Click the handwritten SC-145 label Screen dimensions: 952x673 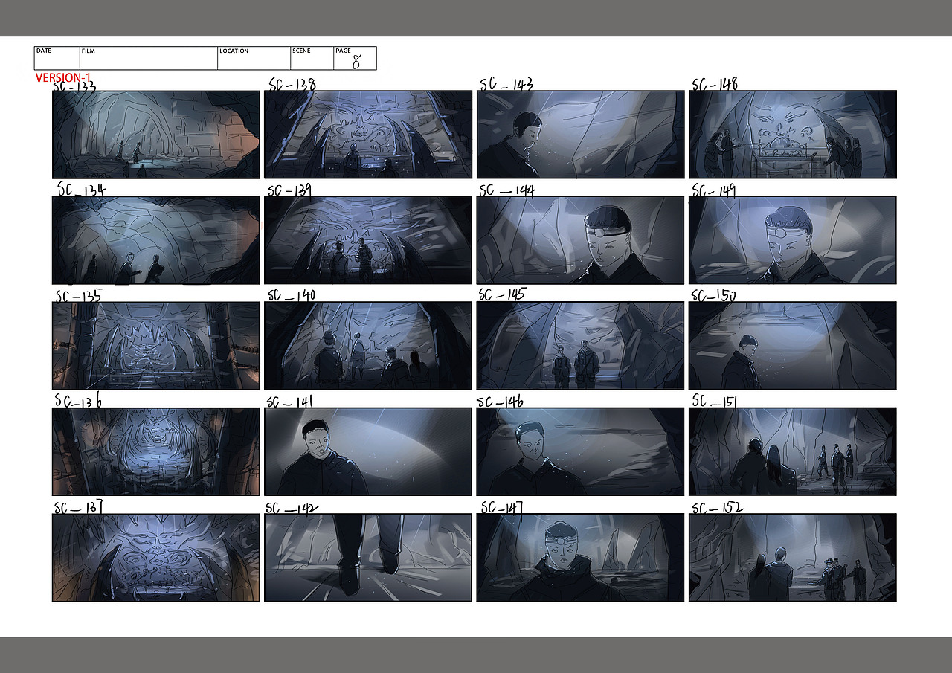[x=502, y=295]
